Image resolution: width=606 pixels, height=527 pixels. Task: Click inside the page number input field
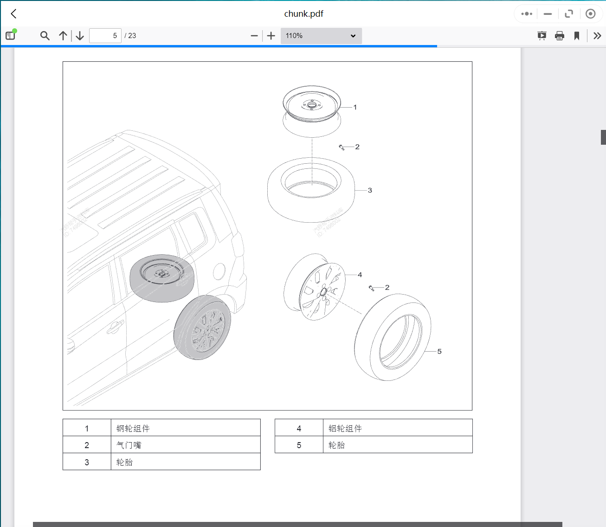[105, 35]
